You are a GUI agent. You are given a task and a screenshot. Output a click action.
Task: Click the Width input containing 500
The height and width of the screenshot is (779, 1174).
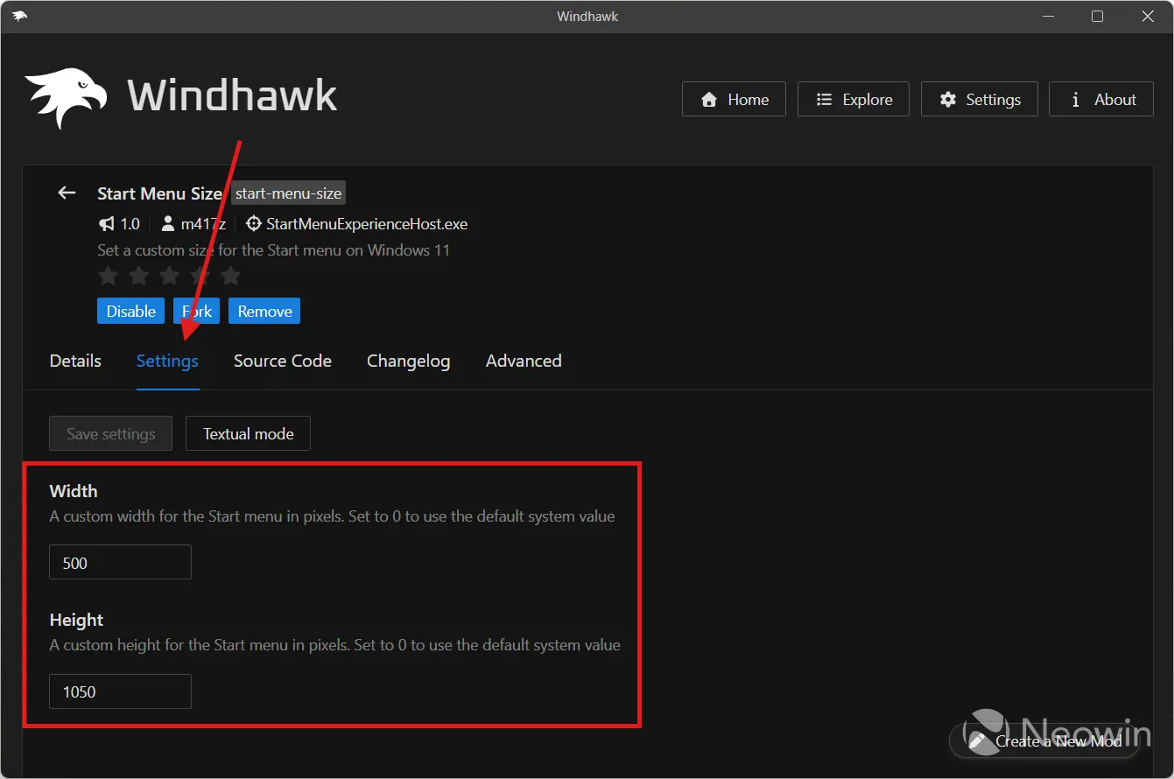(x=120, y=562)
